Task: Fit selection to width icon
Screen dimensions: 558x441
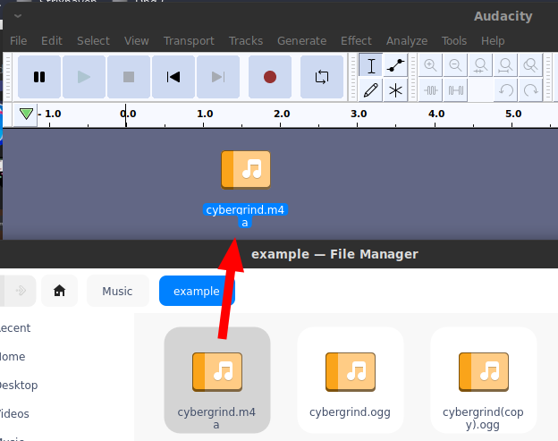Action: 480,65
